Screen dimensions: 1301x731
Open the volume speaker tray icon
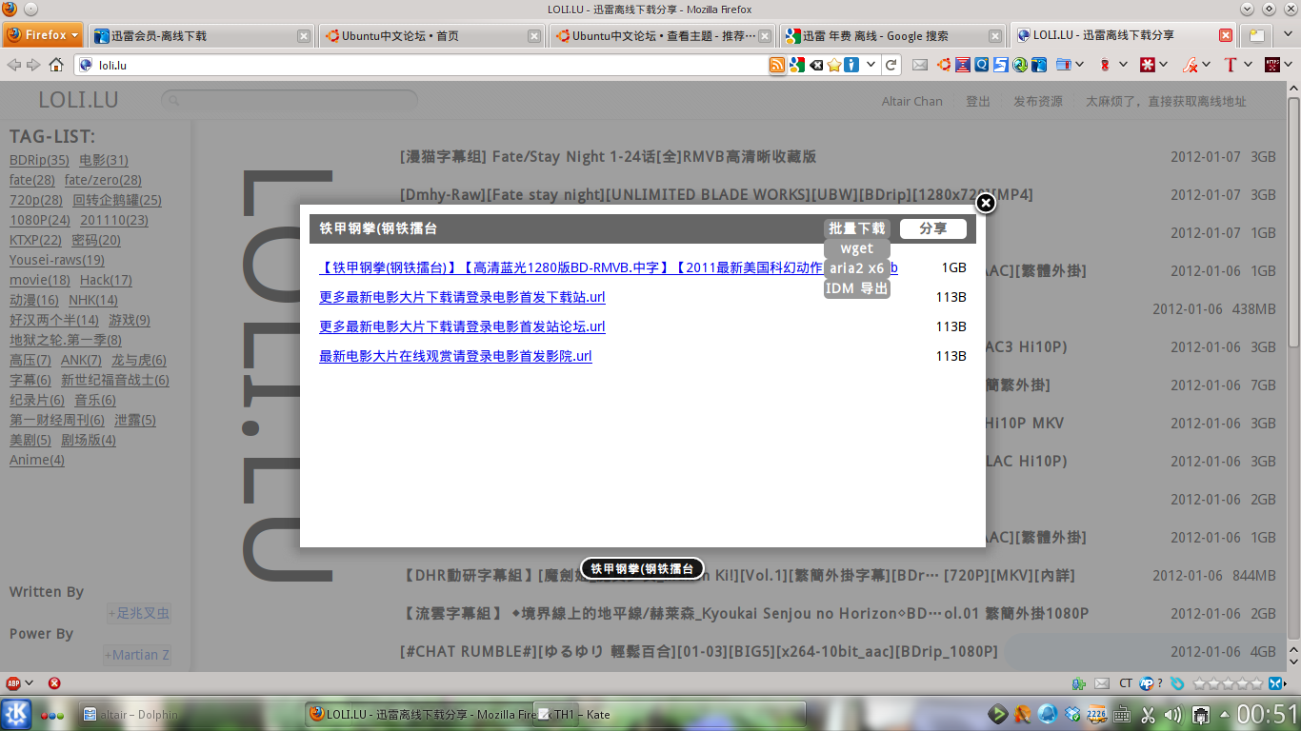click(1171, 714)
